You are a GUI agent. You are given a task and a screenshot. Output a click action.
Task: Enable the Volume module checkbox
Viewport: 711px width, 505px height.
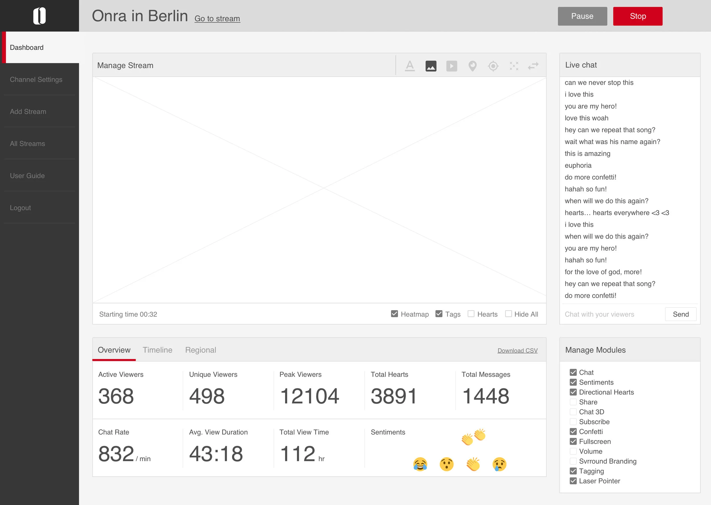coord(573,451)
